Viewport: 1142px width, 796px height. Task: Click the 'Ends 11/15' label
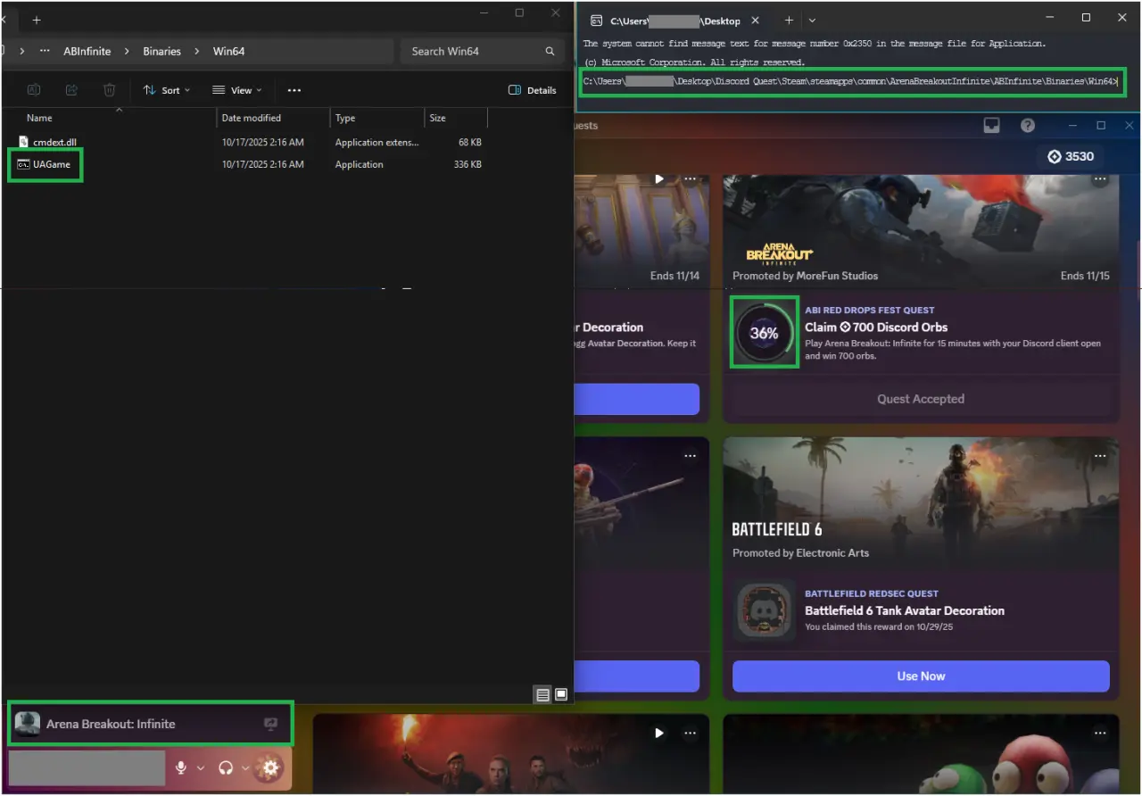coord(1085,276)
